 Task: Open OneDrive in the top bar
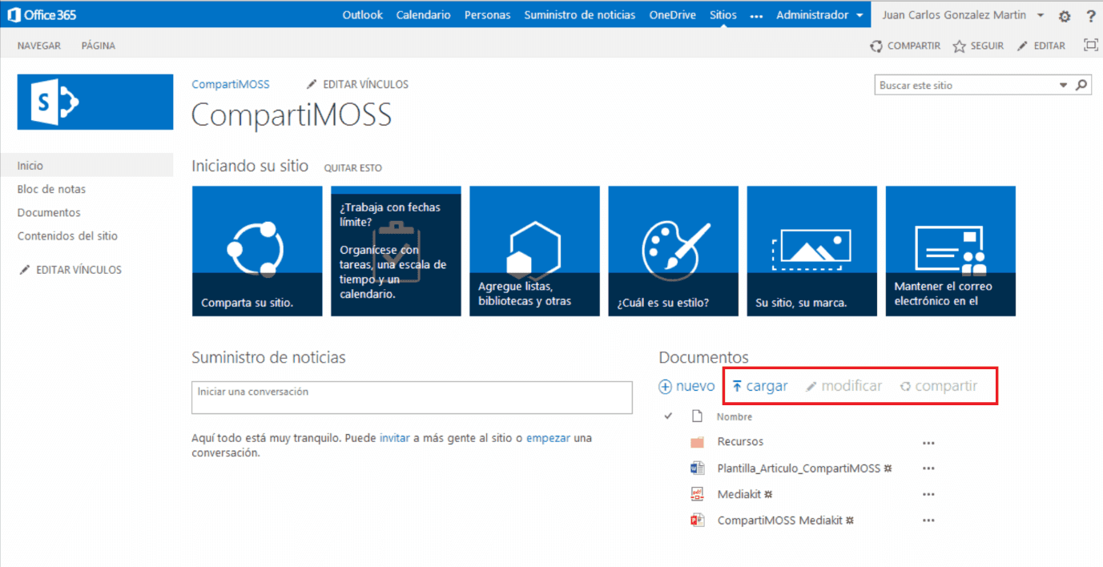point(673,15)
